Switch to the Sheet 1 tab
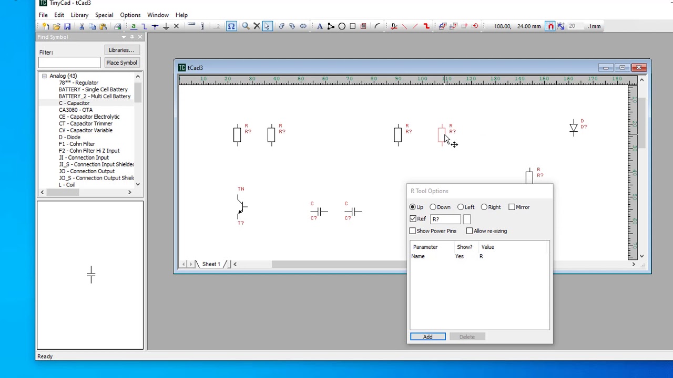673x378 pixels. pyautogui.click(x=211, y=264)
